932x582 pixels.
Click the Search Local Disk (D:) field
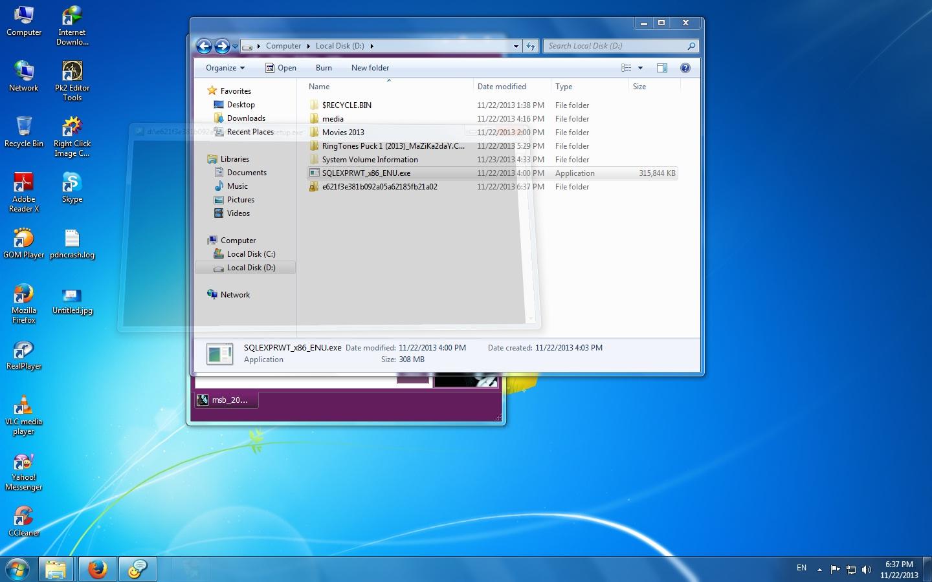615,46
